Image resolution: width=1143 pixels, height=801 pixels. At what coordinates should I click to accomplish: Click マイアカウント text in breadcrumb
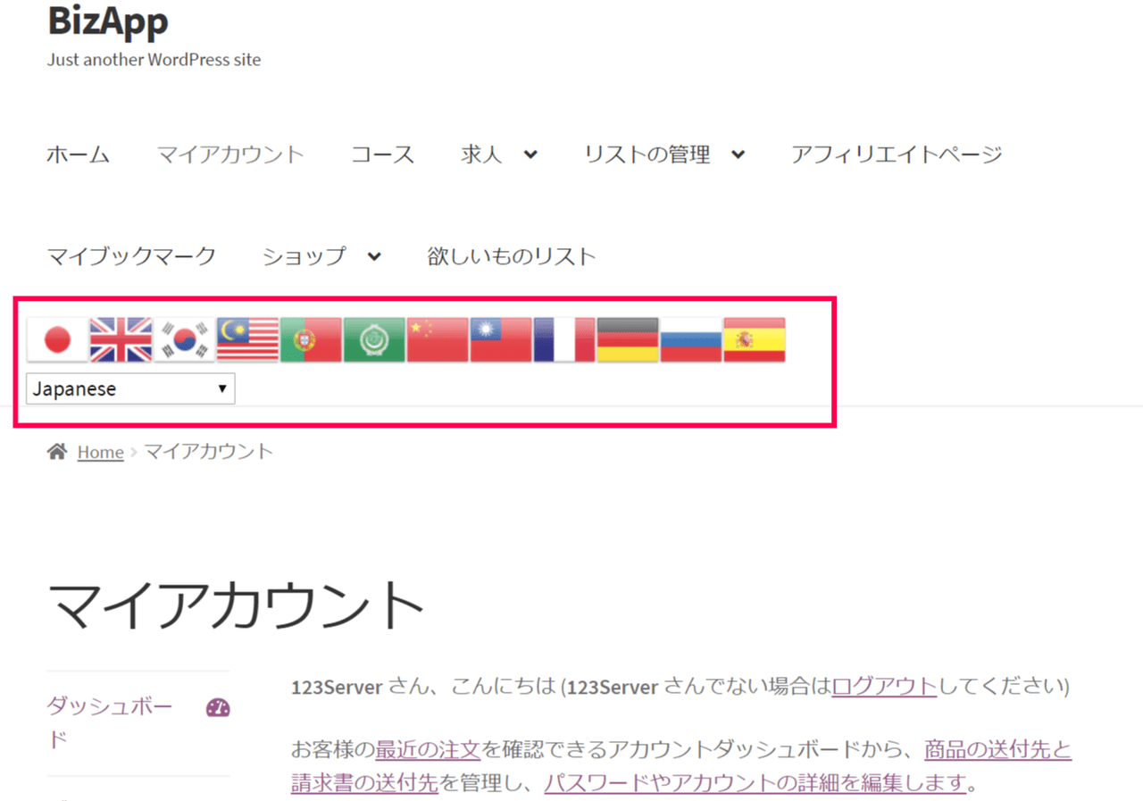[x=208, y=451]
